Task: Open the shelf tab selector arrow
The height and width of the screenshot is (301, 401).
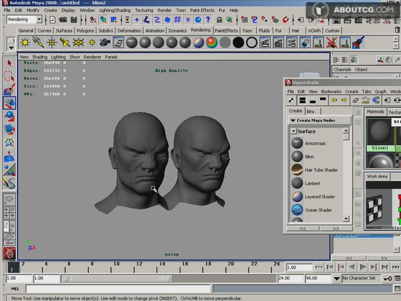Action: tap(11, 48)
